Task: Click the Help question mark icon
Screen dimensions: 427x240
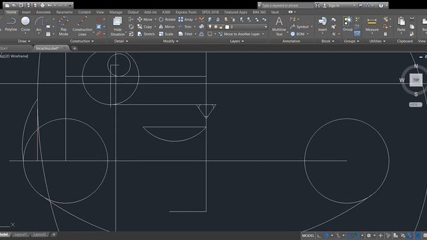Action: 381,5
